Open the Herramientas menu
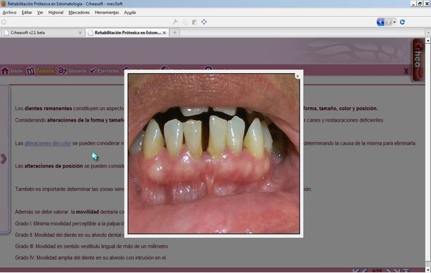This screenshot has height=273, width=431. pyautogui.click(x=106, y=12)
